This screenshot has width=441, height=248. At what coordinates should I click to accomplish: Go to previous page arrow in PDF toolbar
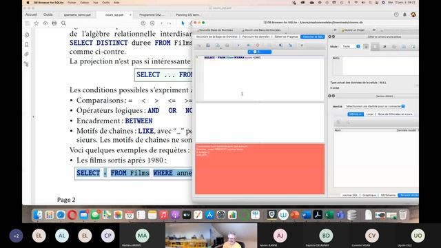tap(143, 23)
